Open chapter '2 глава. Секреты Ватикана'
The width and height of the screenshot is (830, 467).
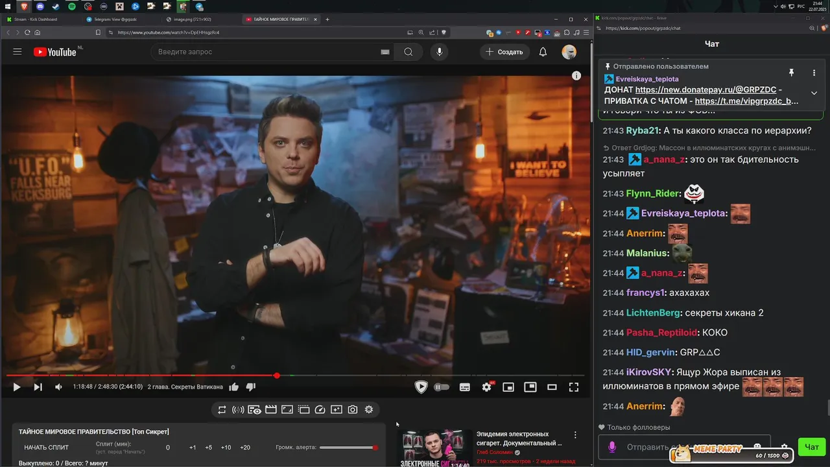click(x=185, y=387)
